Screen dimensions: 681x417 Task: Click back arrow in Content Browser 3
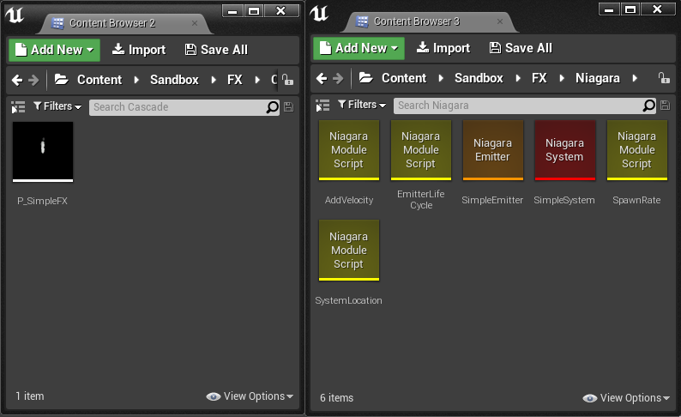[322, 78]
